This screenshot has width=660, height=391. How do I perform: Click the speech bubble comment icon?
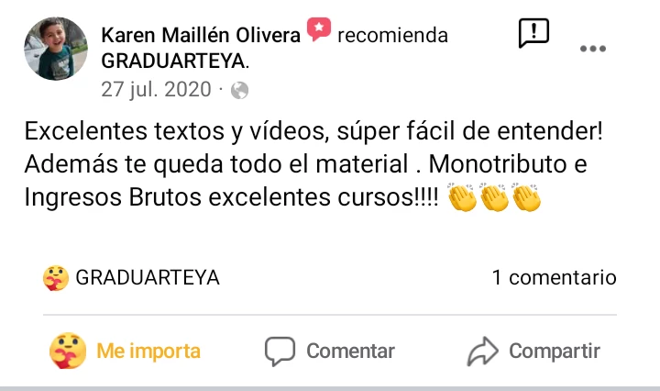tap(280, 351)
